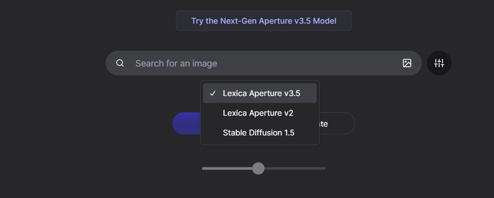Click checkmark beside Lexica Aperture v3.5

[213, 94]
